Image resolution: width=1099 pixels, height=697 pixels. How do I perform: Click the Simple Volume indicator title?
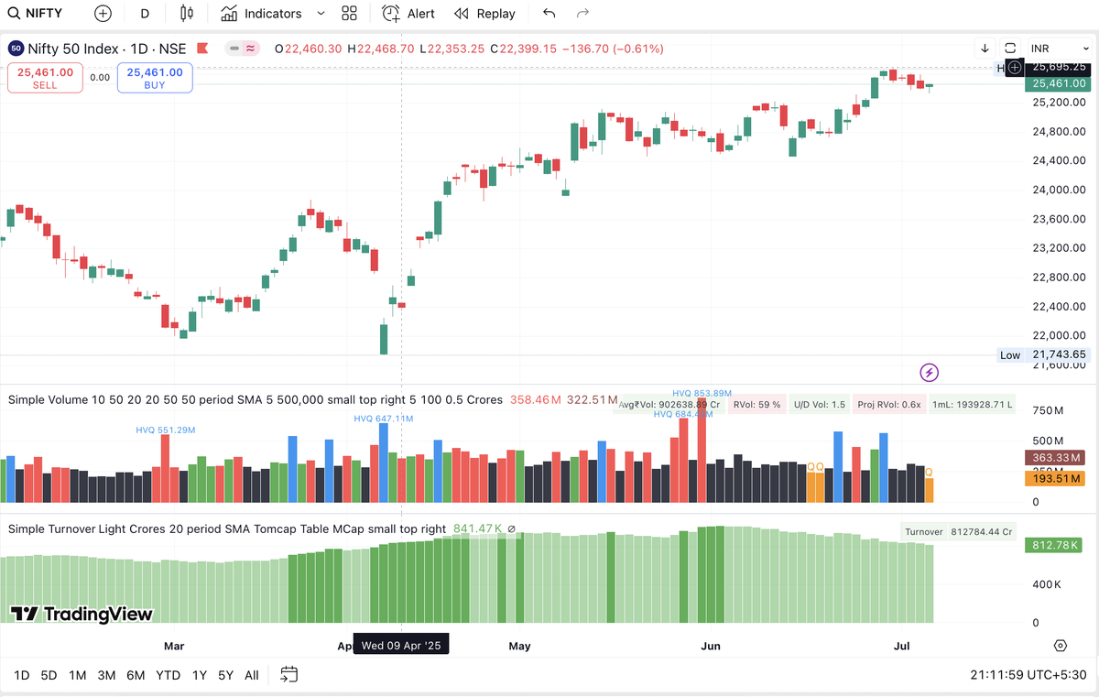click(x=256, y=399)
